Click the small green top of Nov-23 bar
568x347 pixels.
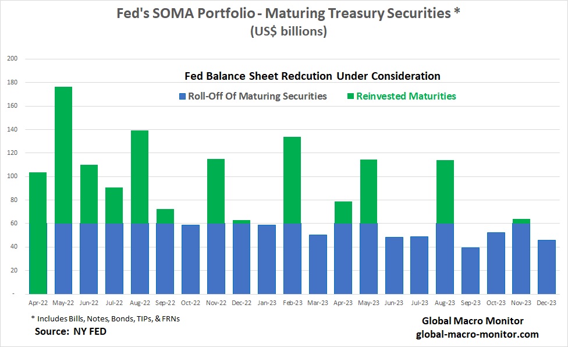click(521, 221)
